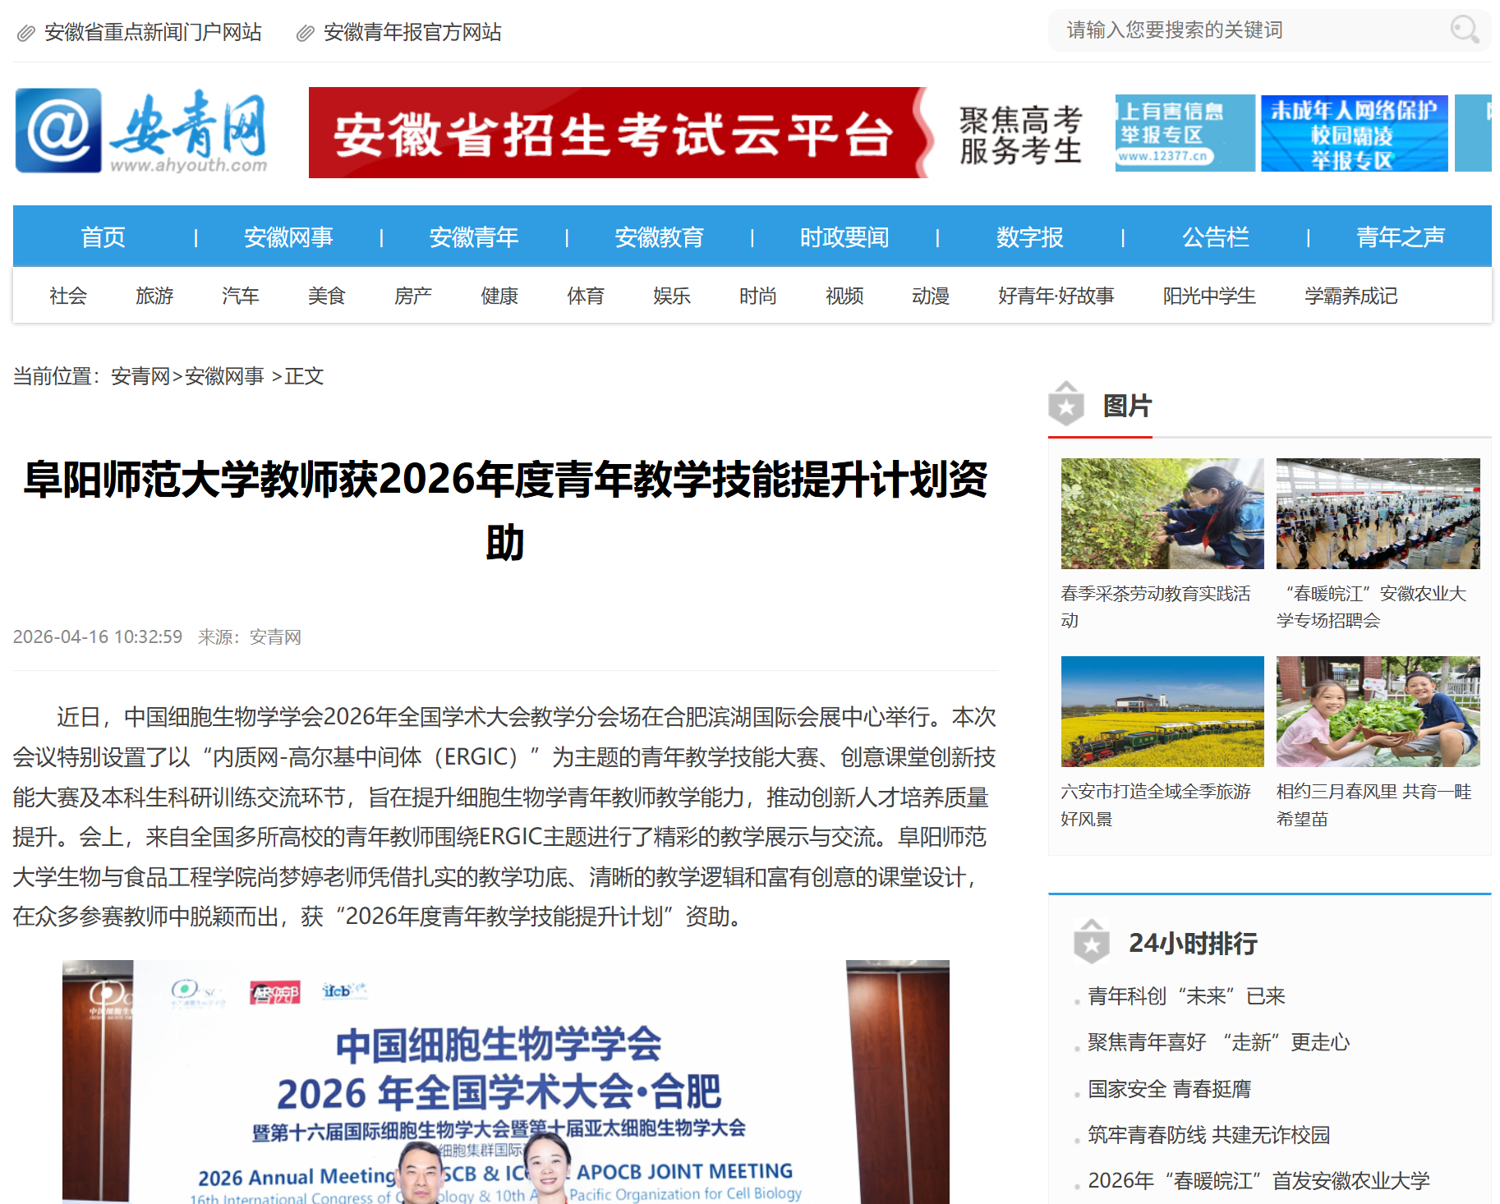Open the yellow flower field train thumbnail
This screenshot has width=1500, height=1204.
[x=1162, y=711]
